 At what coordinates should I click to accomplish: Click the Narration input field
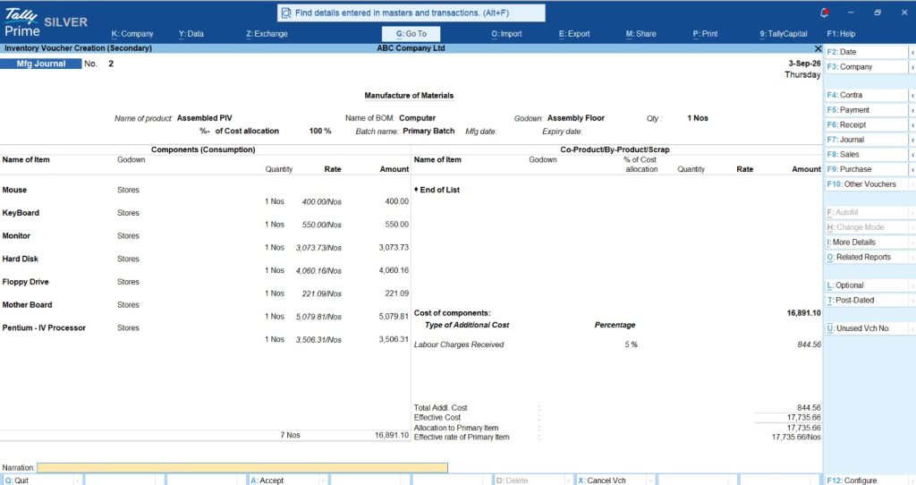[242, 467]
